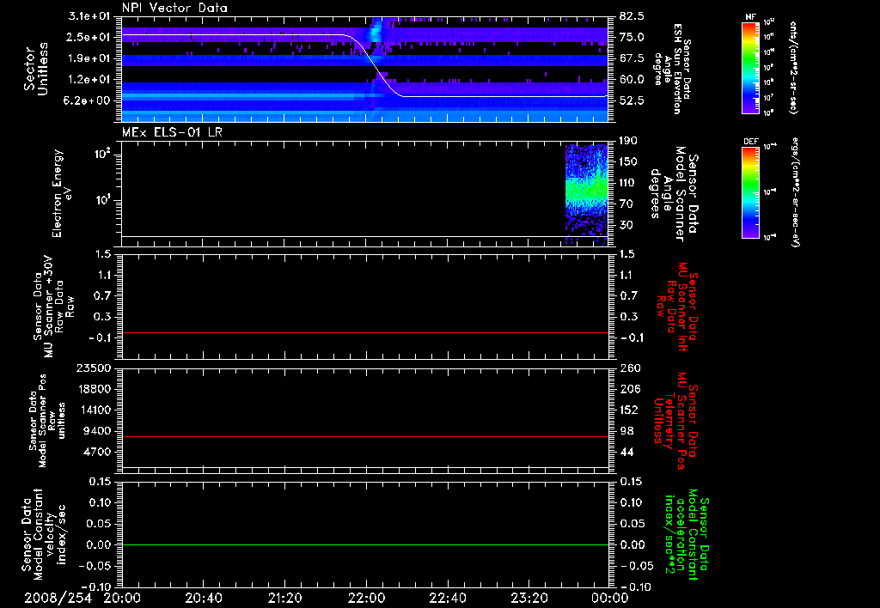This screenshot has height=608, width=880.
Task: Click the "ESH Sun Elevation Angle" axis label
Action: point(673,69)
